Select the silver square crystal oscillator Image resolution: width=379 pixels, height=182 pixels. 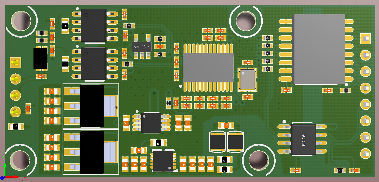click(247, 79)
